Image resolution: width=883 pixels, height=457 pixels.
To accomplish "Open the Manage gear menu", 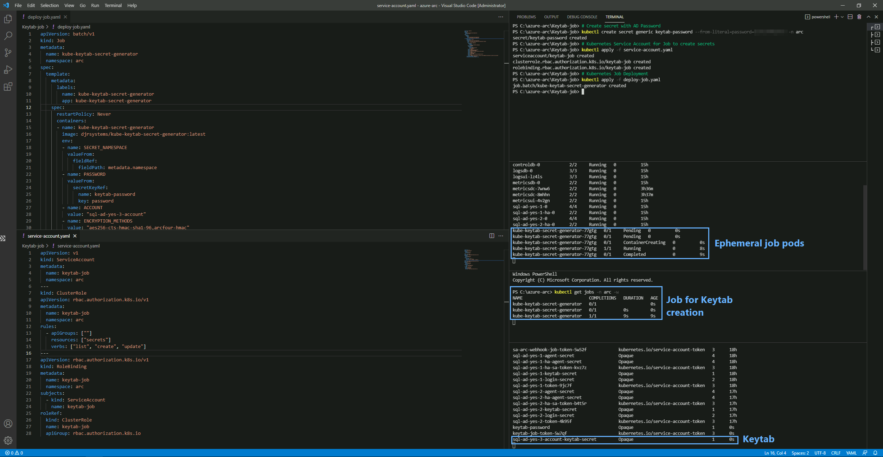I will (x=8, y=440).
